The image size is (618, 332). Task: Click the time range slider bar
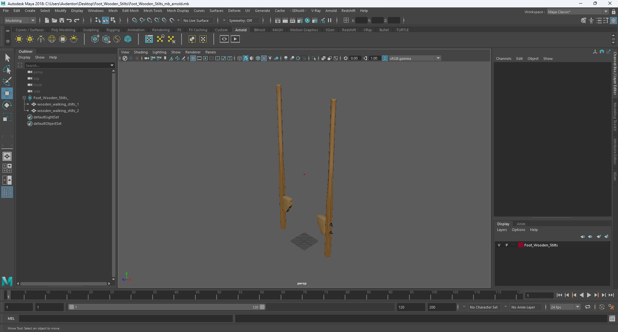pos(167,307)
